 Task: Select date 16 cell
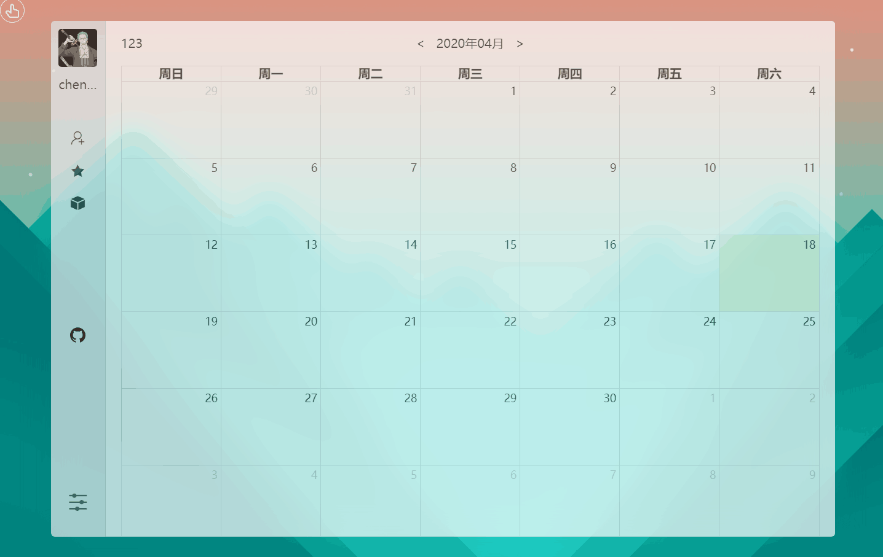[569, 273]
